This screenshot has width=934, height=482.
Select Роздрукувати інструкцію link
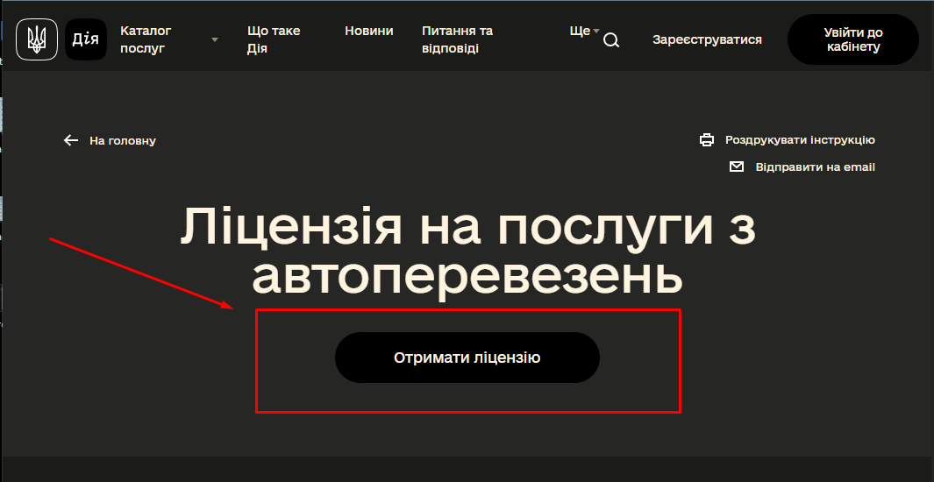799,140
